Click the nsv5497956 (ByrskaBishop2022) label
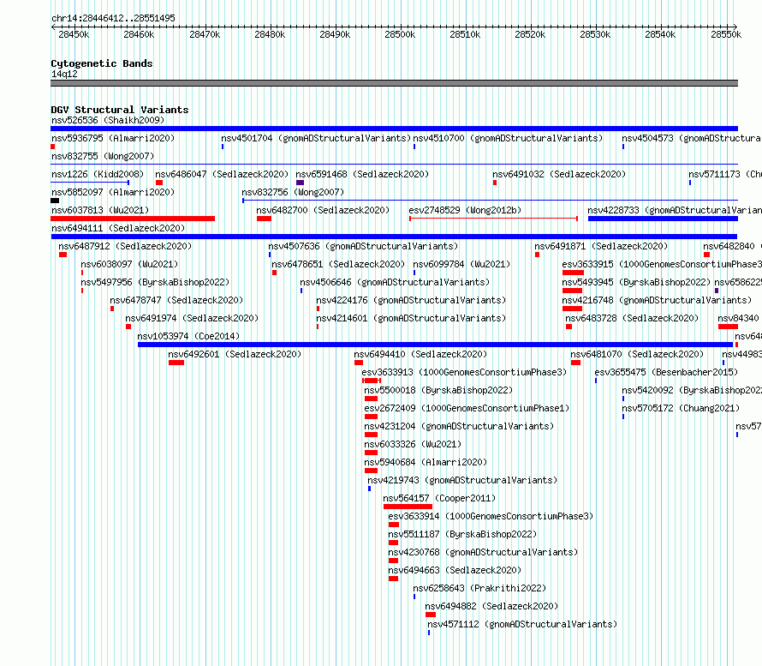The width and height of the screenshot is (762, 666). point(155,282)
